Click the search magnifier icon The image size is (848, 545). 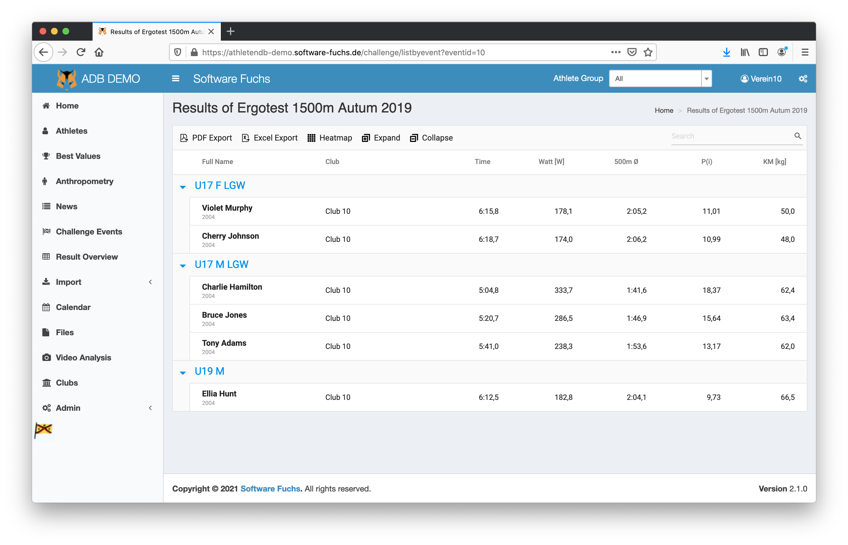click(798, 136)
